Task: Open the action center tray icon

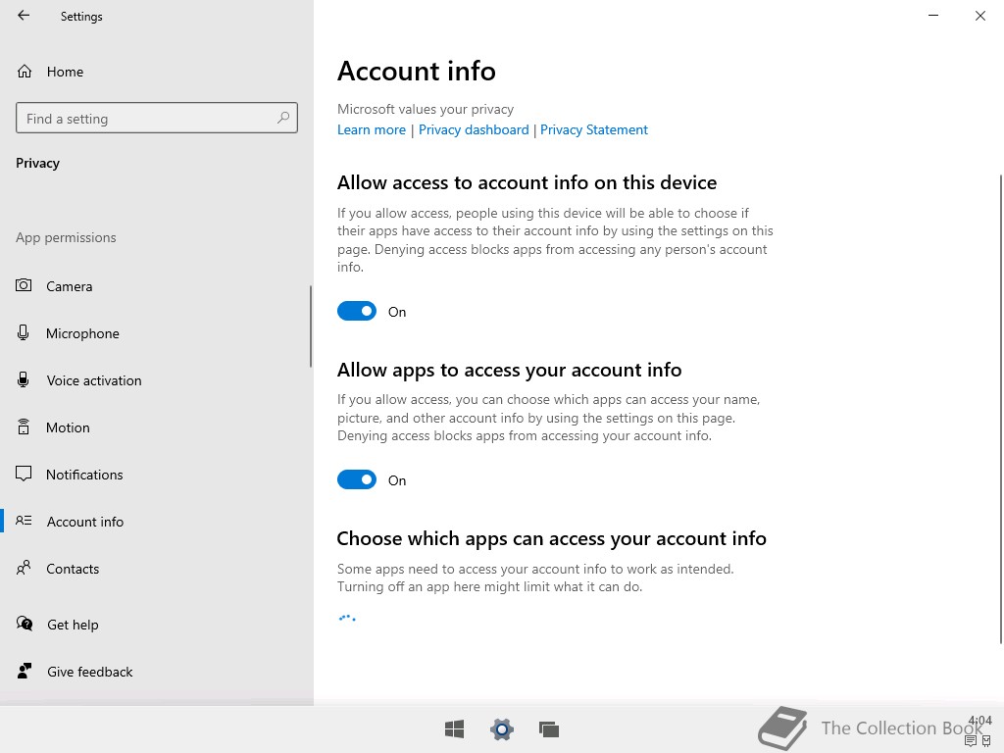Action: coord(970,741)
